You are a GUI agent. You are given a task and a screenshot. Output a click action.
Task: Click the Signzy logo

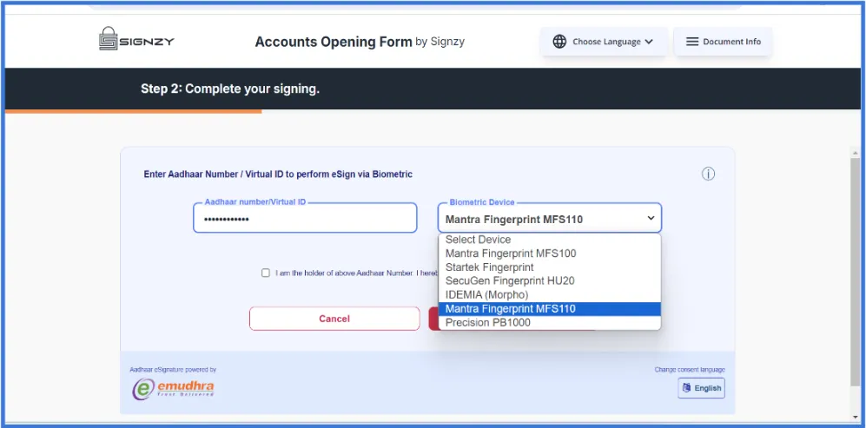tap(136, 39)
